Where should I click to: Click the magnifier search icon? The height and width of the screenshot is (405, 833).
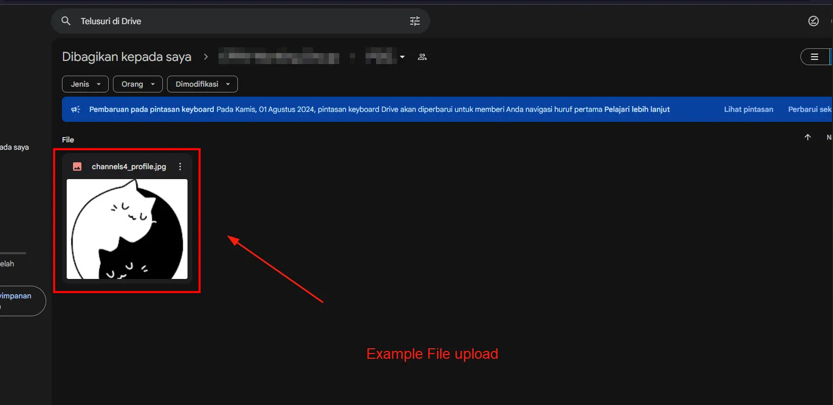[66, 21]
